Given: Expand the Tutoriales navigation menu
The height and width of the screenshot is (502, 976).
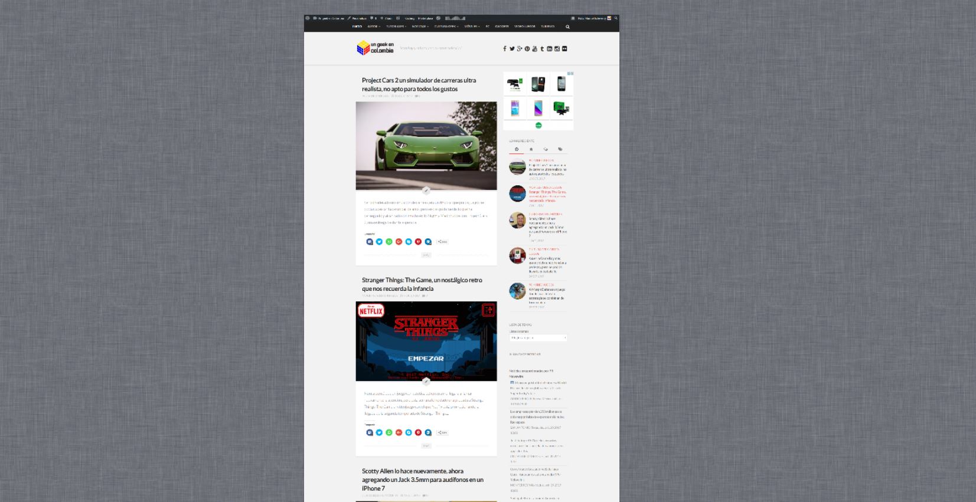Looking at the screenshot, I should 396,27.
